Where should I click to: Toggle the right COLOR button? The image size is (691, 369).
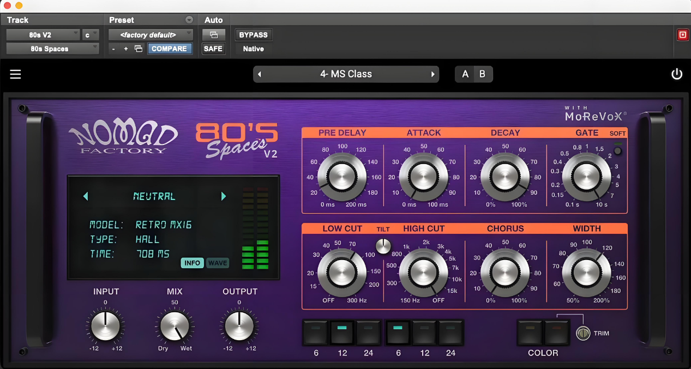point(556,332)
